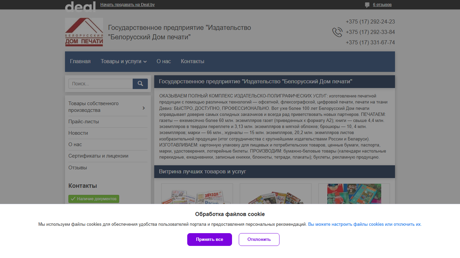460x258 pixels.
Task: Open the newspapers product thumbnail
Action: click(x=197, y=194)
